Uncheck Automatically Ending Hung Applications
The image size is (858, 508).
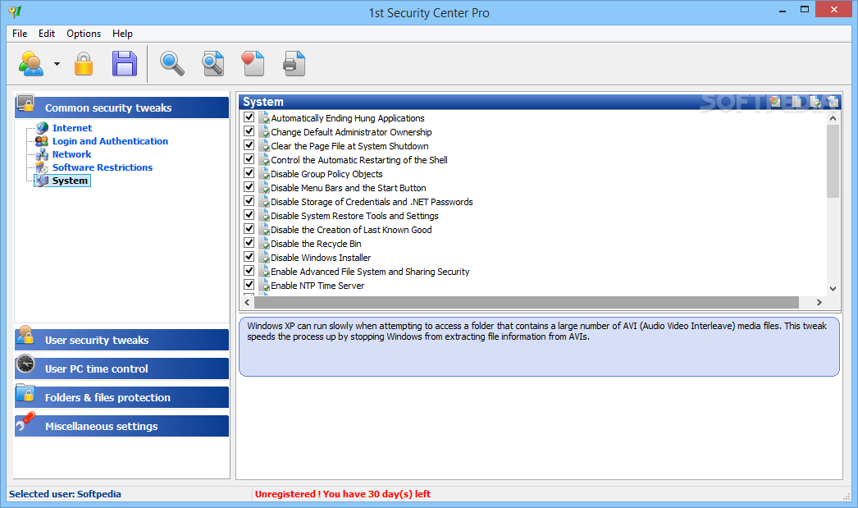(x=249, y=117)
